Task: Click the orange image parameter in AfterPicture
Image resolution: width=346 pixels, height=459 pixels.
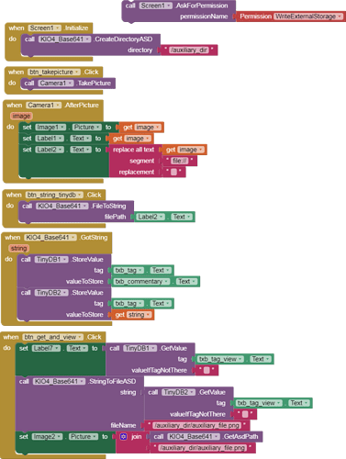Action: (21, 116)
